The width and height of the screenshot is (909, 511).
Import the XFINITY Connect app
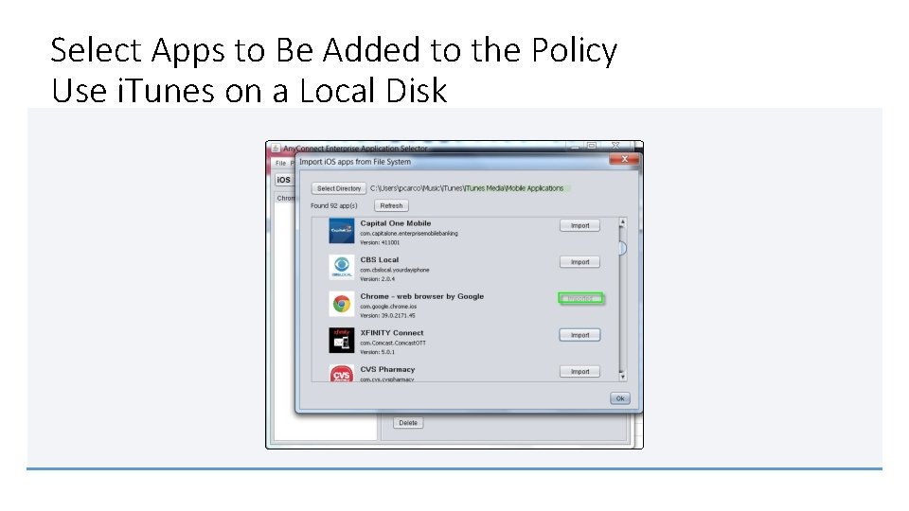click(x=579, y=335)
